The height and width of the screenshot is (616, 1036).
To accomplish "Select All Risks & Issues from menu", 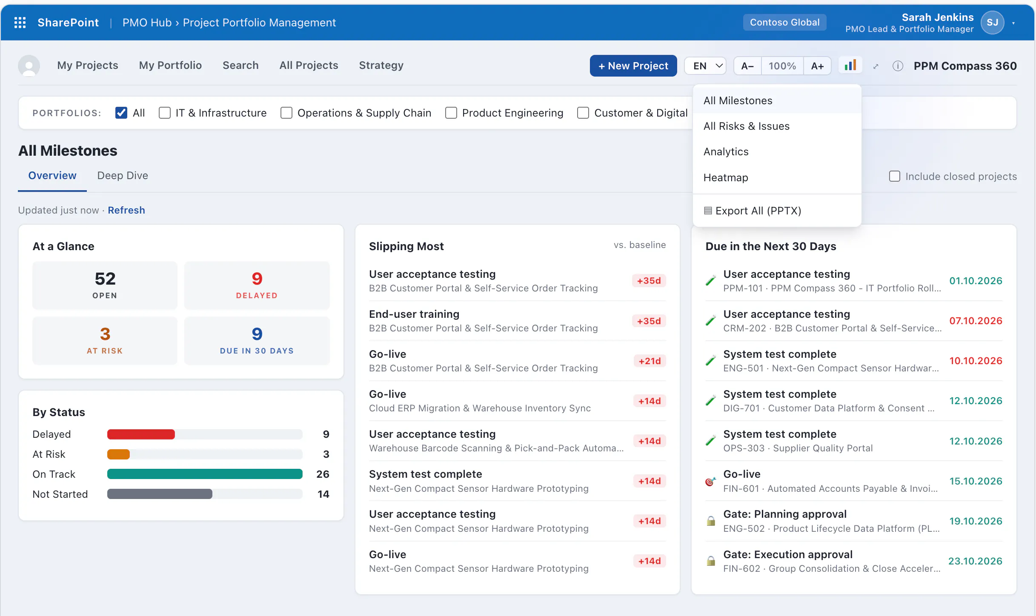I will point(777,126).
